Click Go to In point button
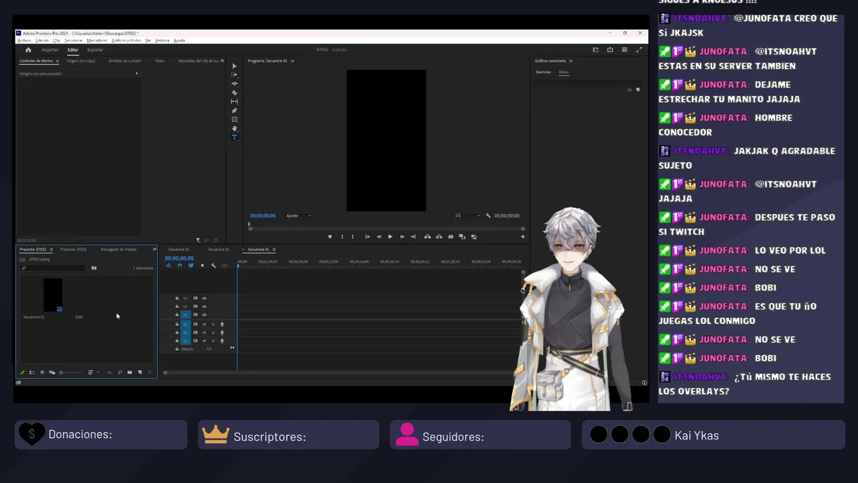The width and height of the screenshot is (858, 483). pyautogui.click(x=367, y=237)
